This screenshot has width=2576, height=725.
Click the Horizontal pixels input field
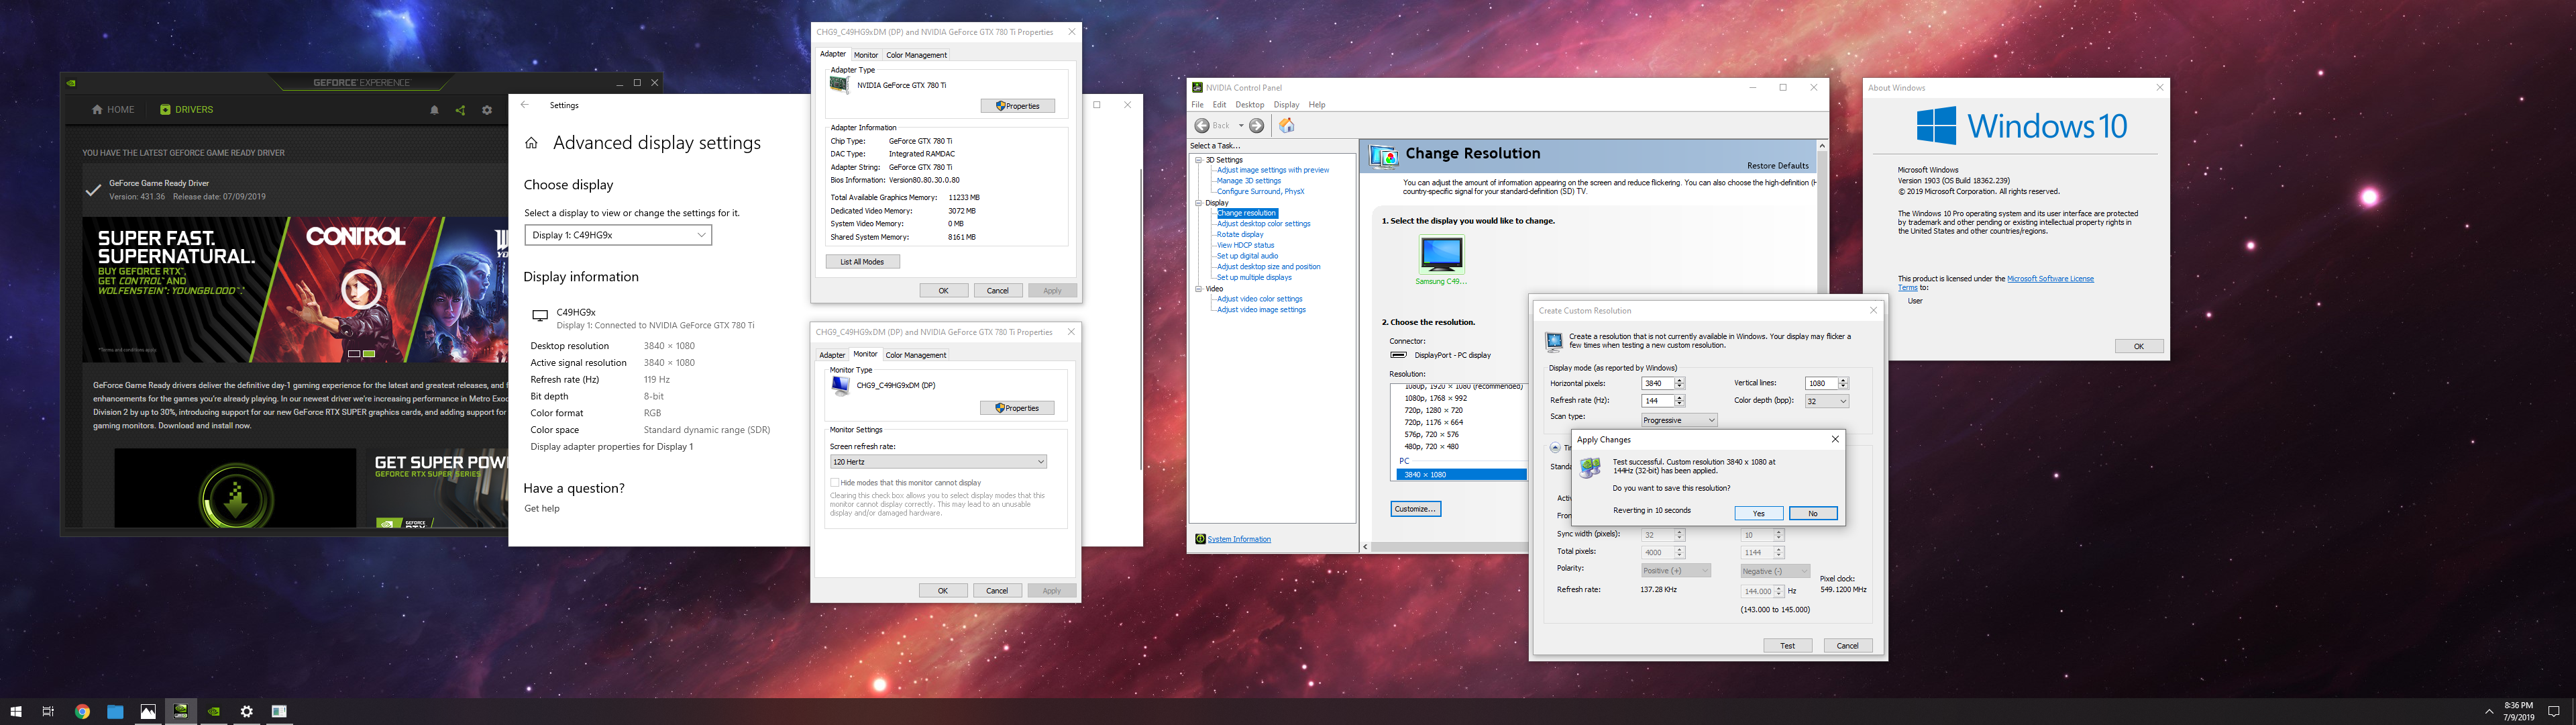[1657, 383]
